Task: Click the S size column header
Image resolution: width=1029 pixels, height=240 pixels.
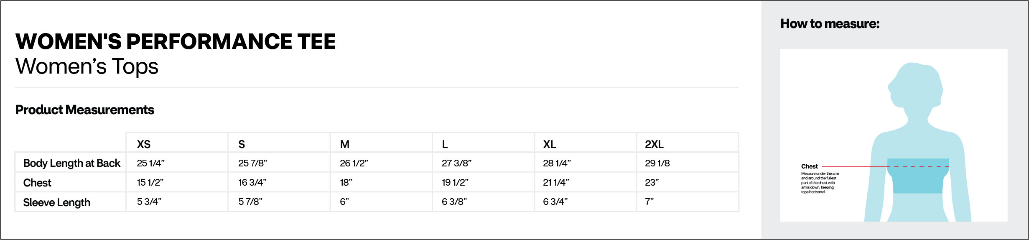Action: point(242,144)
